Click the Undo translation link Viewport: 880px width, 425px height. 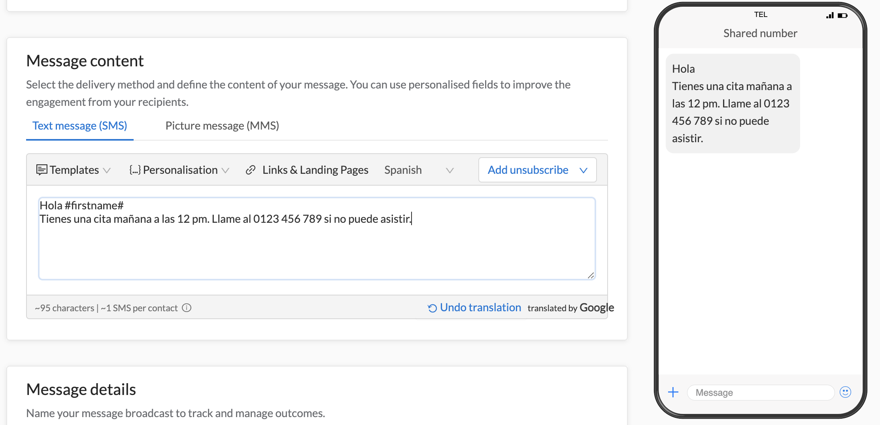pos(480,307)
